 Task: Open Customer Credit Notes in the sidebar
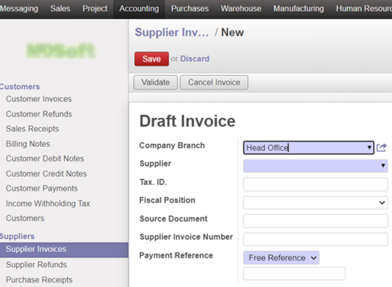click(x=46, y=174)
